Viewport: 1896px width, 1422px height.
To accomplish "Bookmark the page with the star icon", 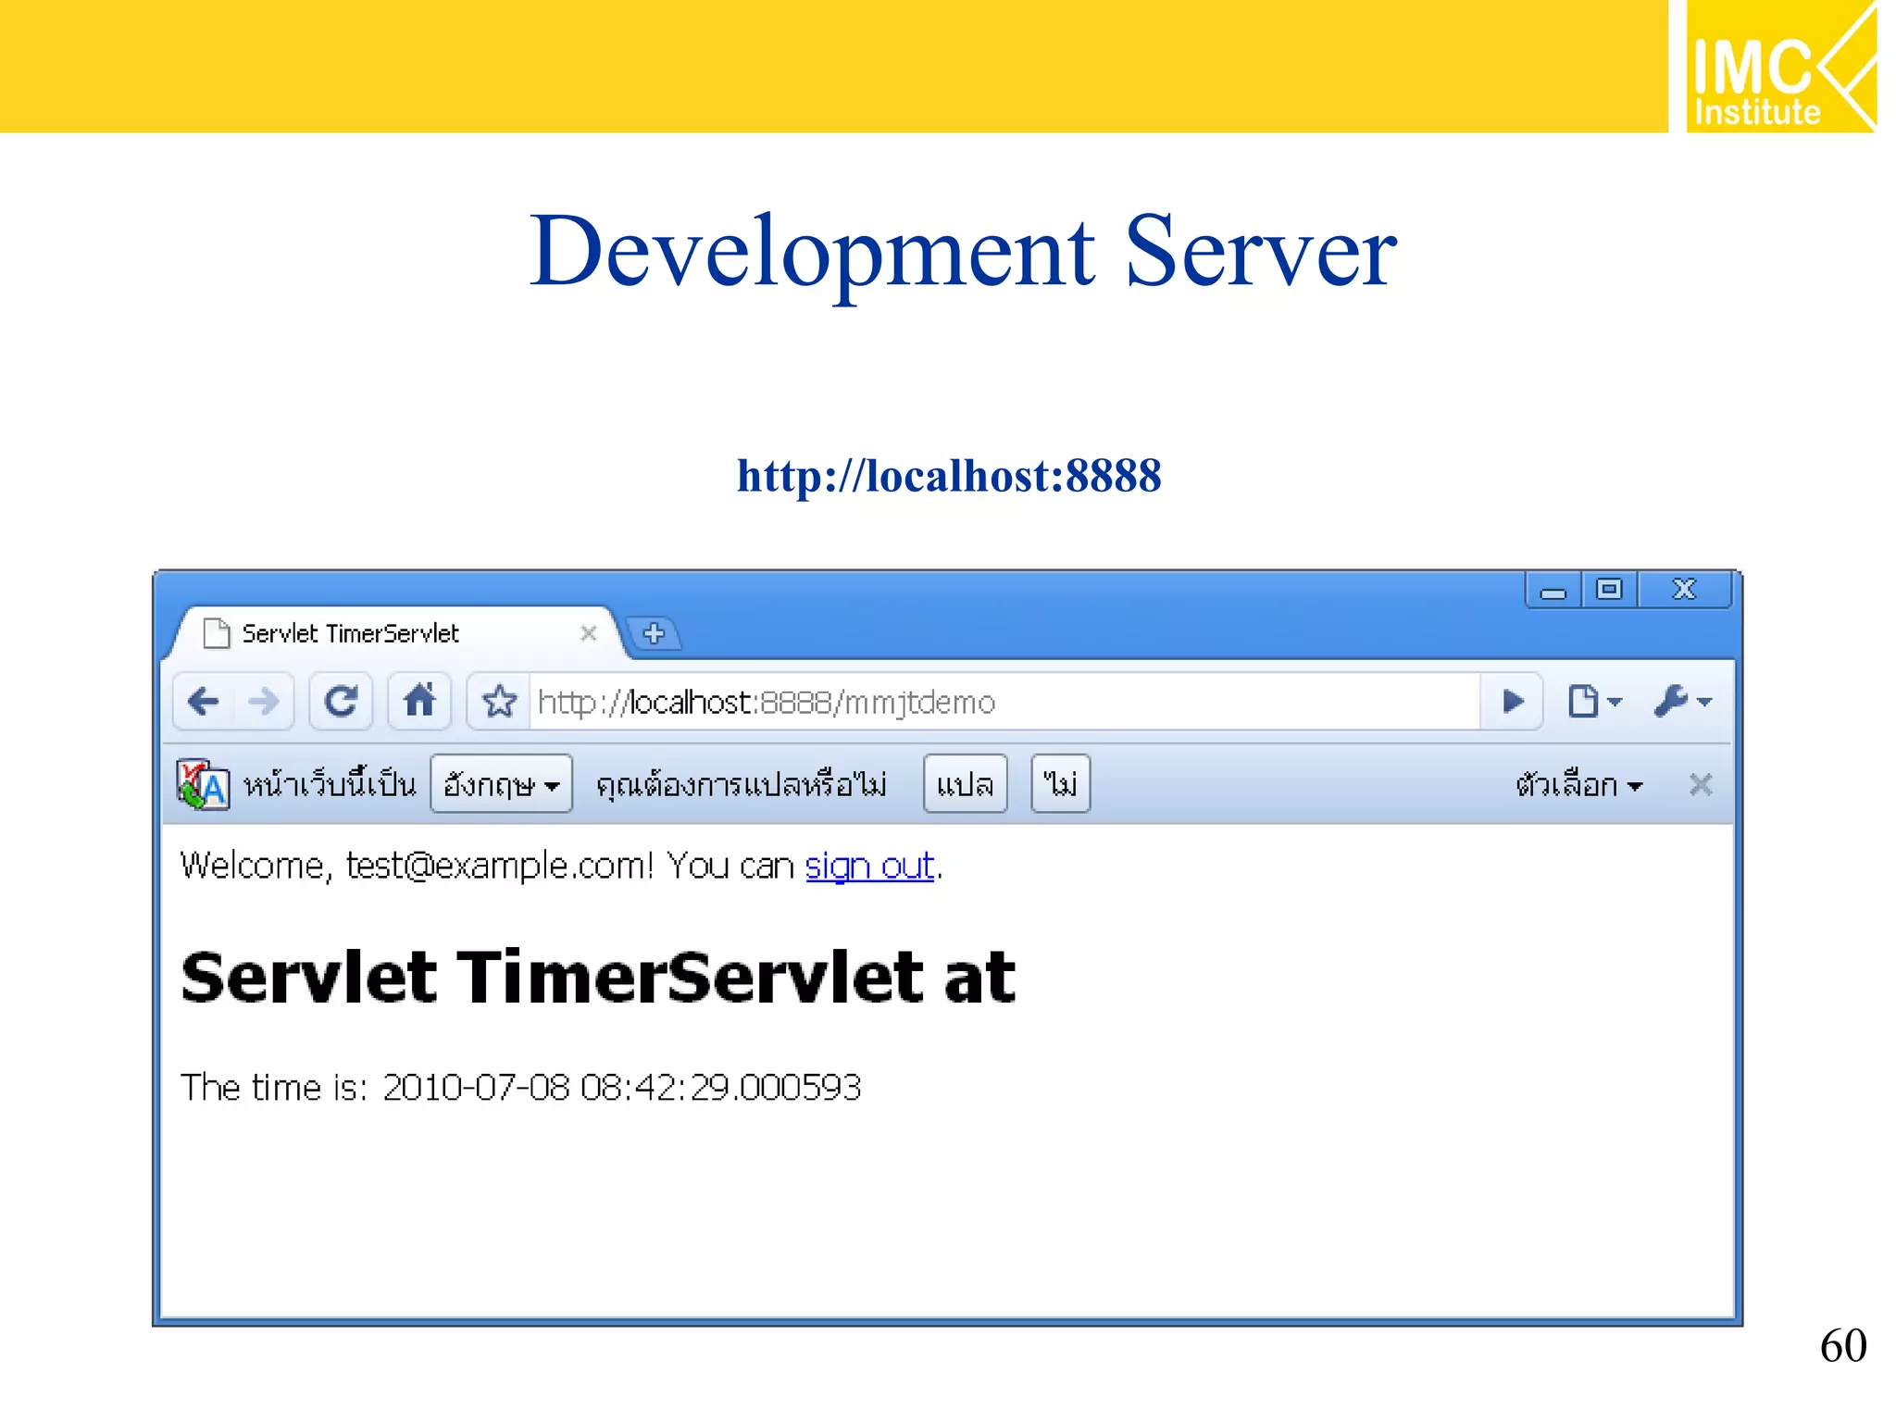I will [x=500, y=702].
